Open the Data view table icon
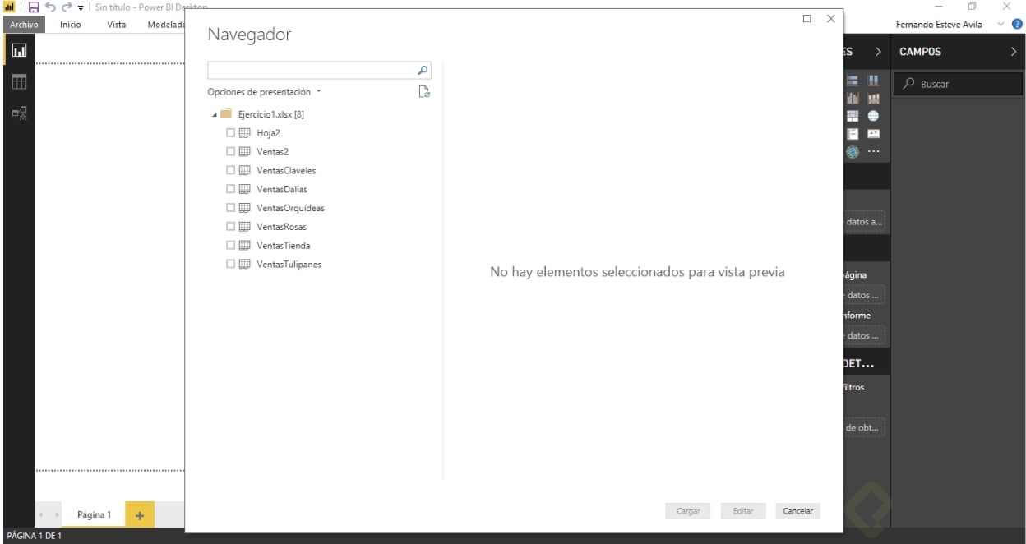 (x=18, y=81)
